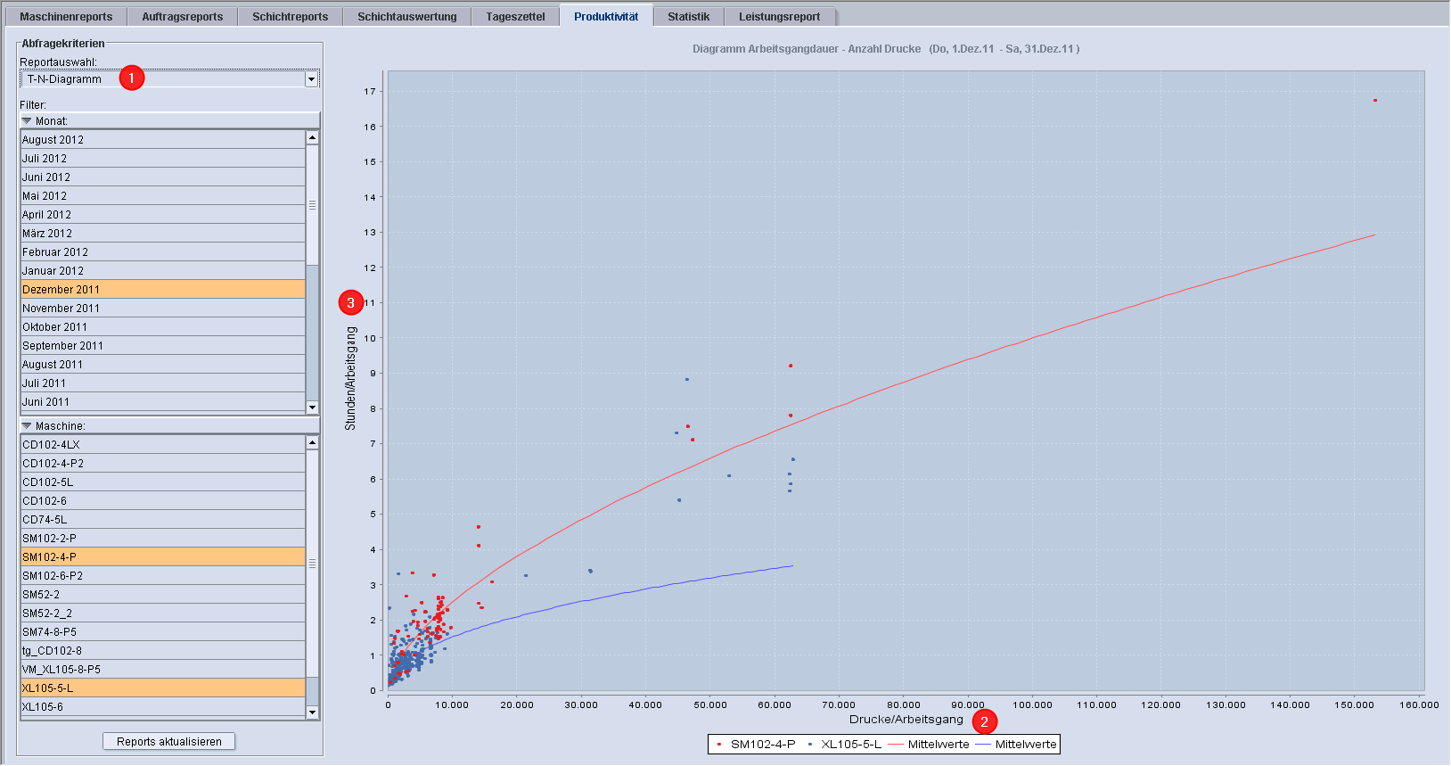Toggle the highlighted SM102-4-P machine entry
1451x766 pixels.
(x=49, y=557)
